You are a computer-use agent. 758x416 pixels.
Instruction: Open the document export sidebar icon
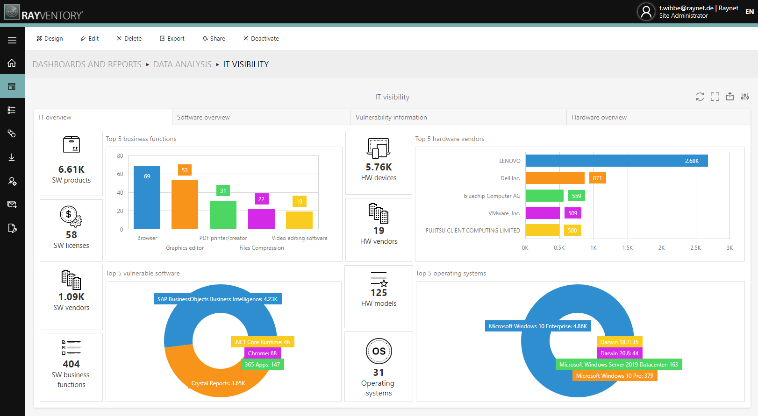(x=12, y=228)
